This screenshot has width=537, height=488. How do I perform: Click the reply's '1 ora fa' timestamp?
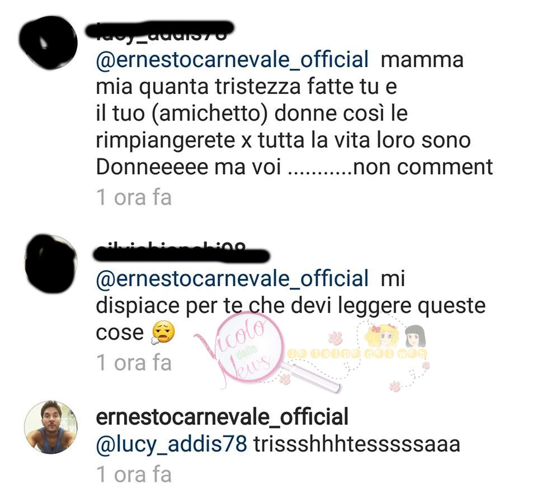pos(134,474)
